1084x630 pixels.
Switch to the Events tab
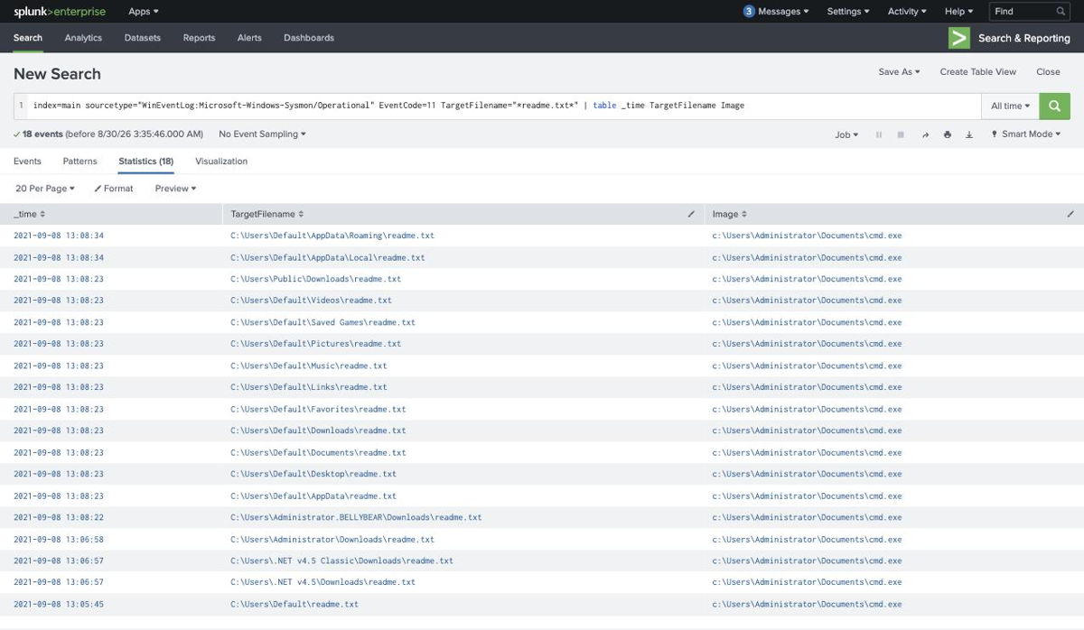[27, 162]
